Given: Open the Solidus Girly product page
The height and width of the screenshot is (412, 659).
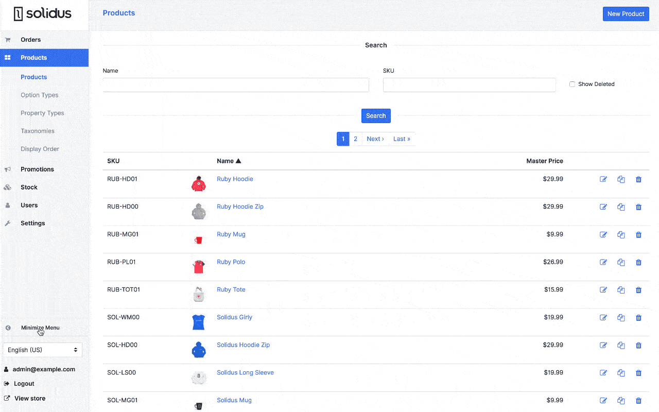Looking at the screenshot, I should click(x=234, y=317).
